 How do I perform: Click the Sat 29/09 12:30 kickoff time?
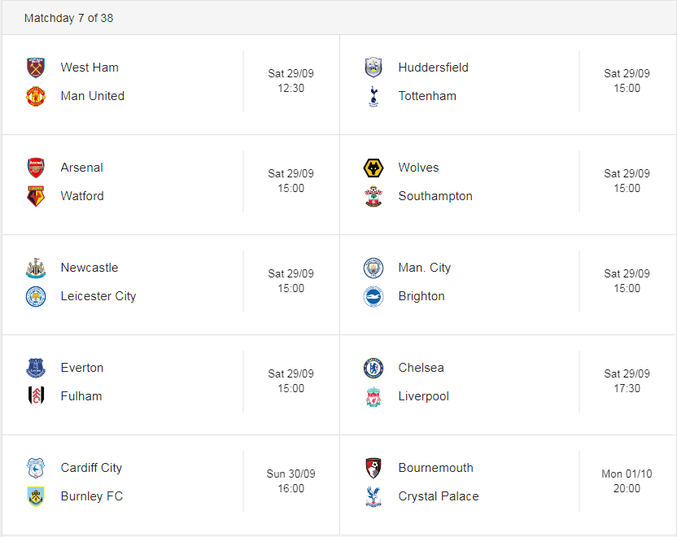[290, 81]
